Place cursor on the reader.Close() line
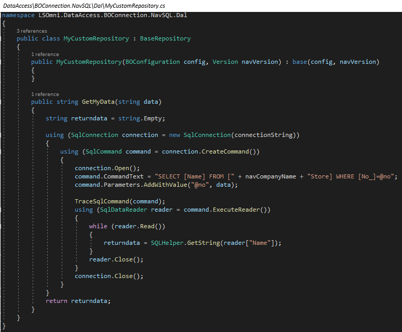 pos(116,259)
